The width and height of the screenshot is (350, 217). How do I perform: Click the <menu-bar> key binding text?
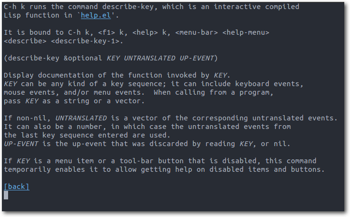pos(196,32)
